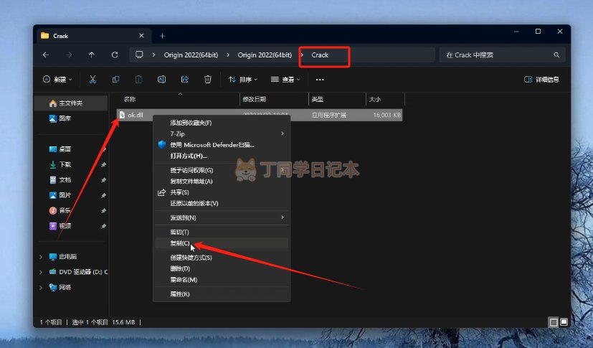Screen dimensions: 593x348
Task: Expand 此电脑 in navigation pane
Action: pyautogui.click(x=41, y=257)
